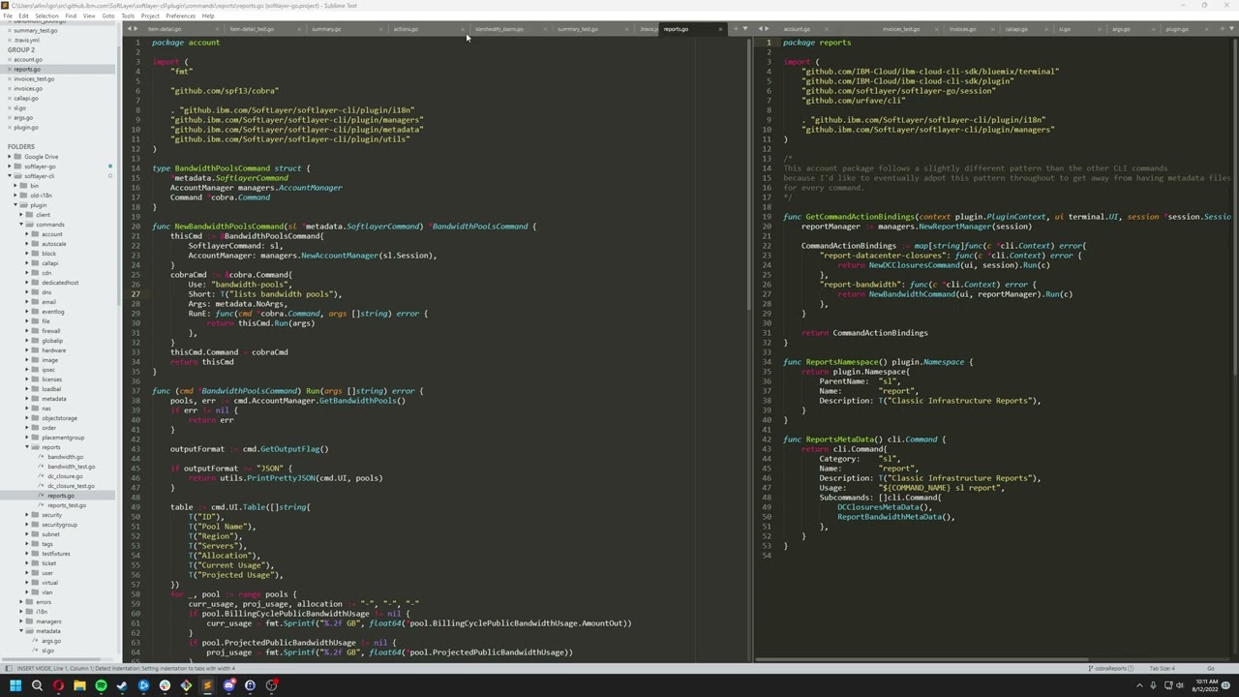Close the item-detail.go tab
Viewport: 1239px width, 697px height.
pos(219,29)
